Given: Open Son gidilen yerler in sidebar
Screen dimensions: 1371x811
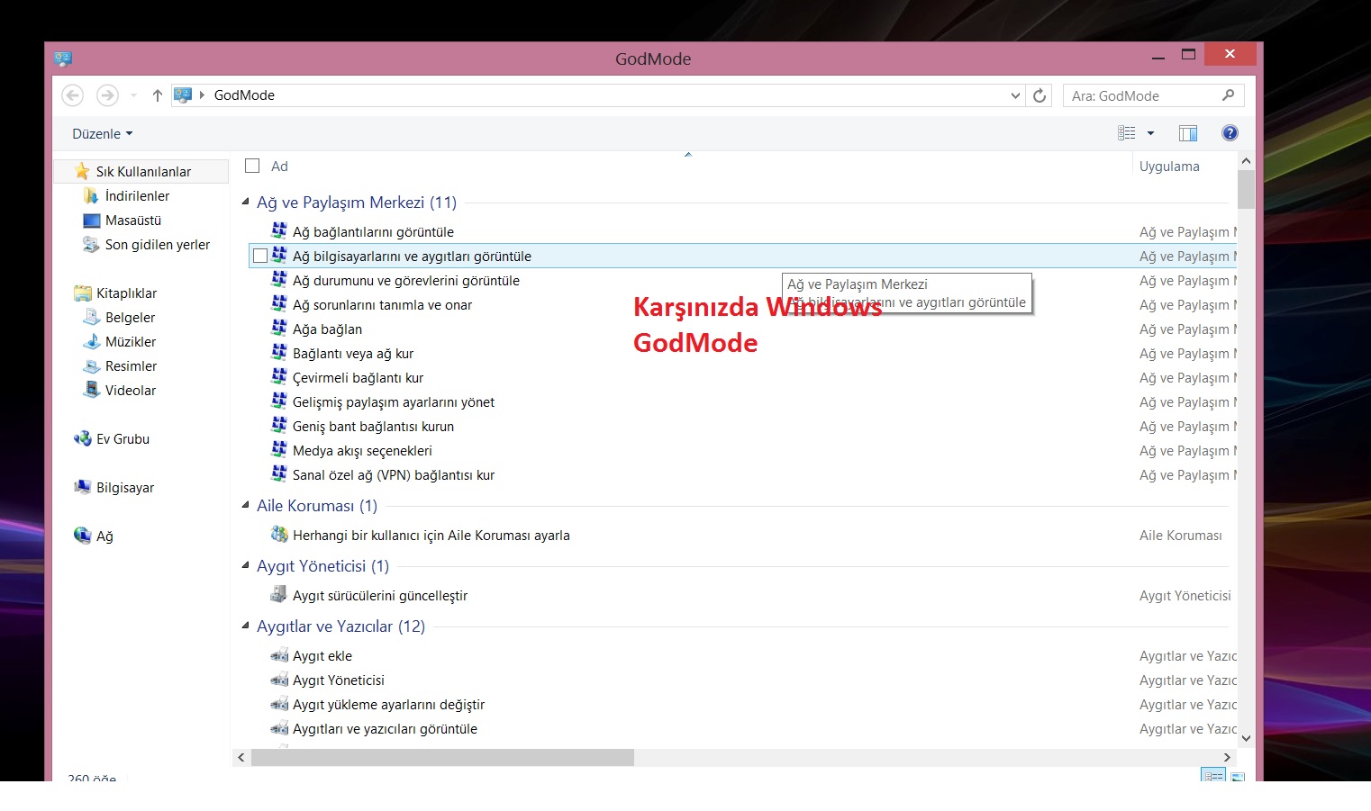Looking at the screenshot, I should pos(157,244).
